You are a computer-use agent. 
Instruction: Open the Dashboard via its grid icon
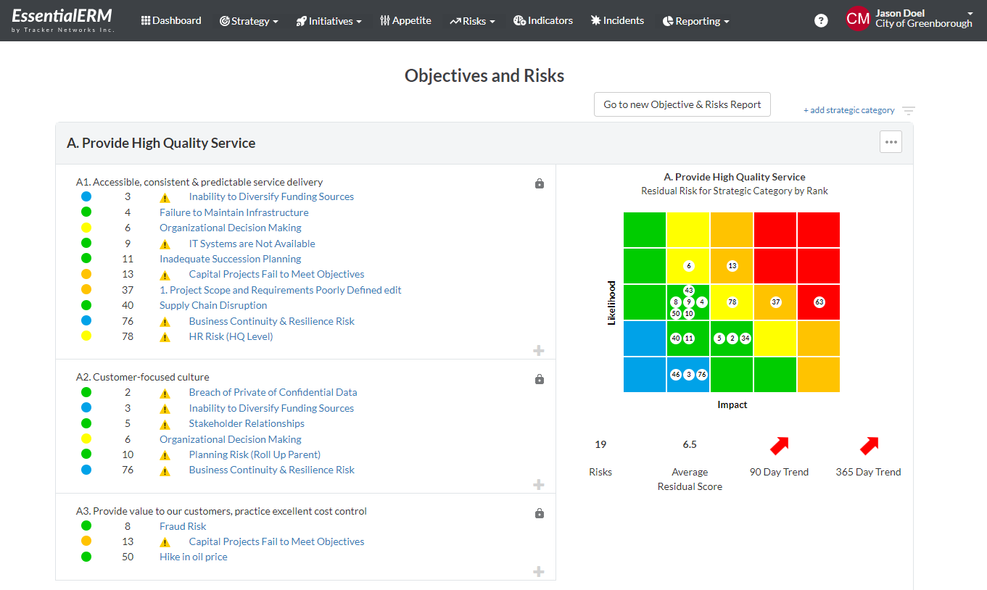tap(146, 20)
